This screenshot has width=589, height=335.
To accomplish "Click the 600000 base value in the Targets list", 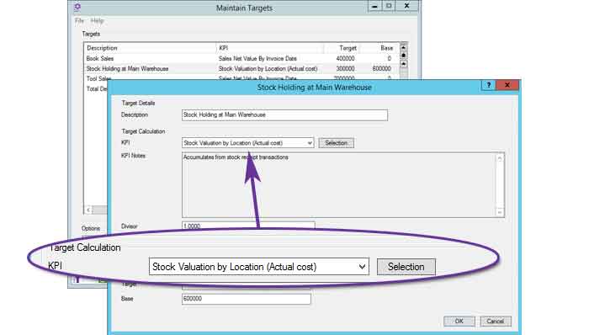I will [382, 69].
